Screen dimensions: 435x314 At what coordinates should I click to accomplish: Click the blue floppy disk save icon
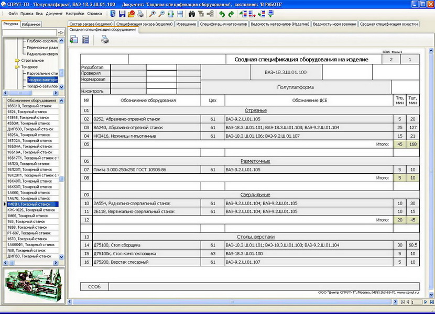[x=122, y=13]
